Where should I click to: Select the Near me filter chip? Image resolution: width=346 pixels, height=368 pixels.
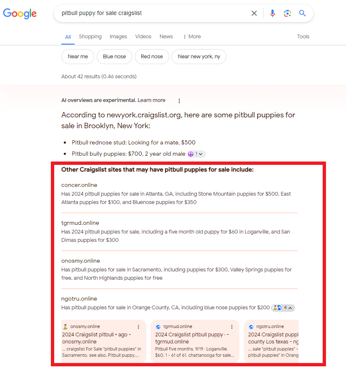78,57
